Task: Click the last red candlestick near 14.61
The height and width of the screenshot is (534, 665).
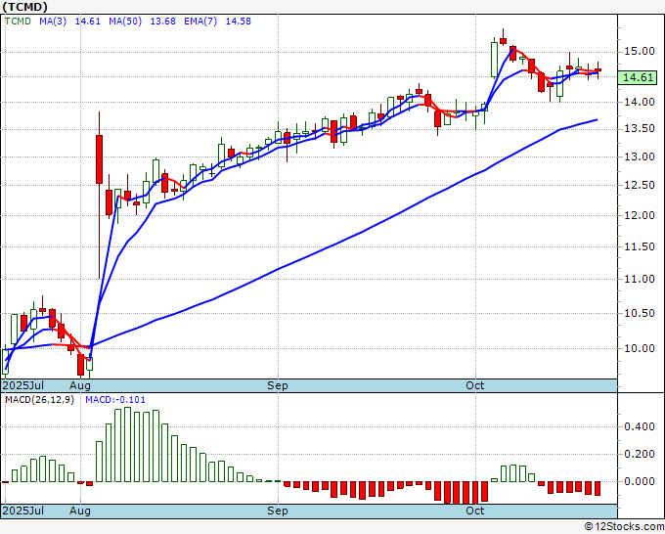Action: 598,70
